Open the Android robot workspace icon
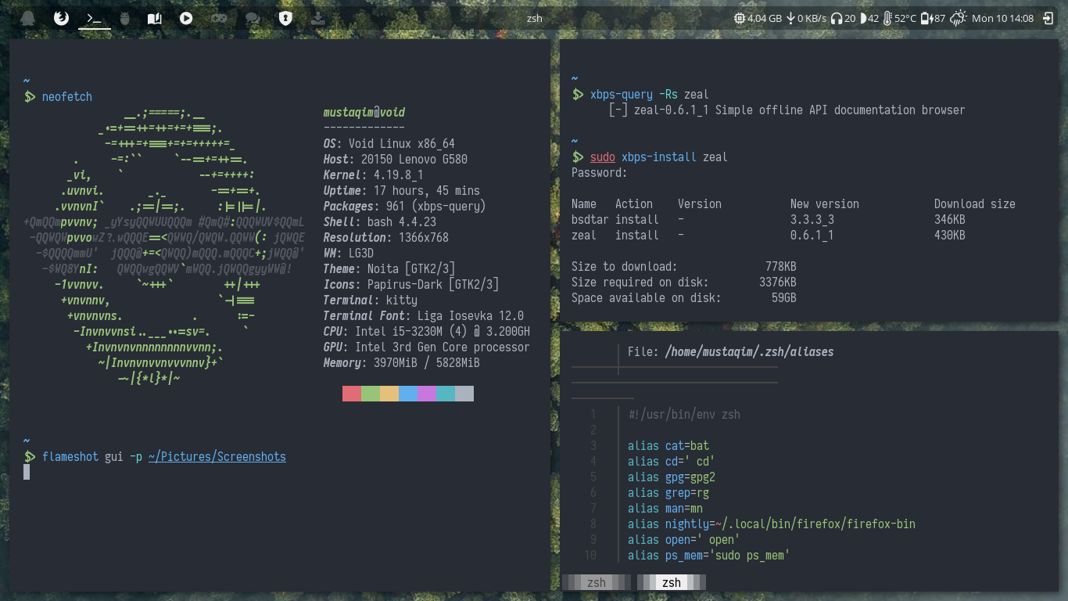 [124, 18]
